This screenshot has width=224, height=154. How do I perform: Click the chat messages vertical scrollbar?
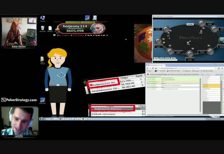click(200, 95)
